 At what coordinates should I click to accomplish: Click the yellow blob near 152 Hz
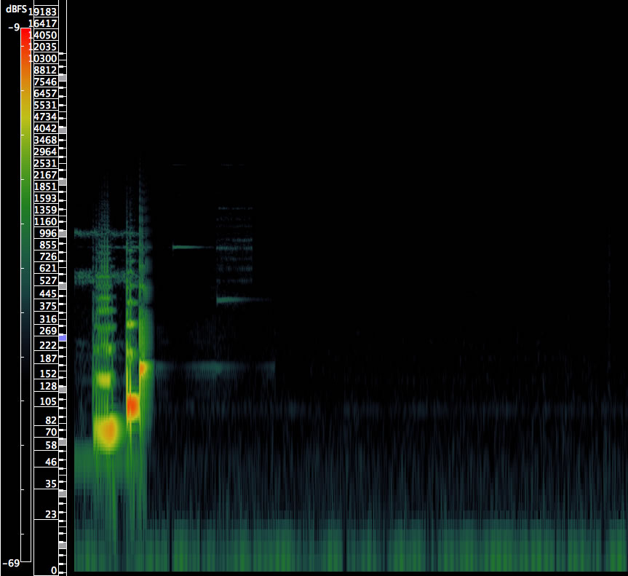pyautogui.click(x=106, y=379)
